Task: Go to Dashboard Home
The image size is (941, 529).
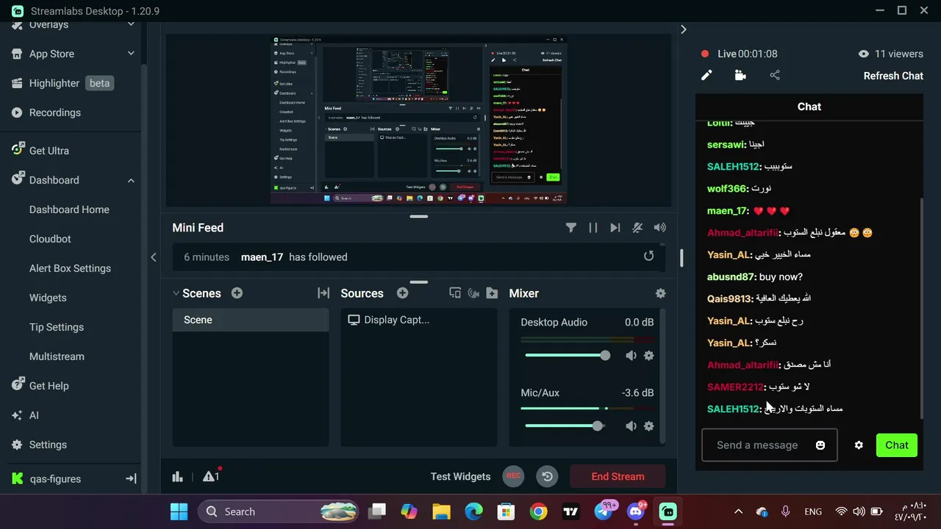Action: 69,209
